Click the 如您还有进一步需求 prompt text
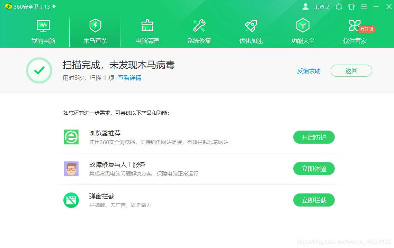Screen dimensions: 394x248 116,113
